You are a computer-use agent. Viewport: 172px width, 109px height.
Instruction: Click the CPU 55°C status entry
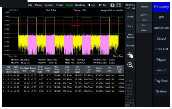coord(130,100)
